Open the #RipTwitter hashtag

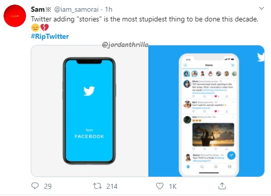click(50, 36)
